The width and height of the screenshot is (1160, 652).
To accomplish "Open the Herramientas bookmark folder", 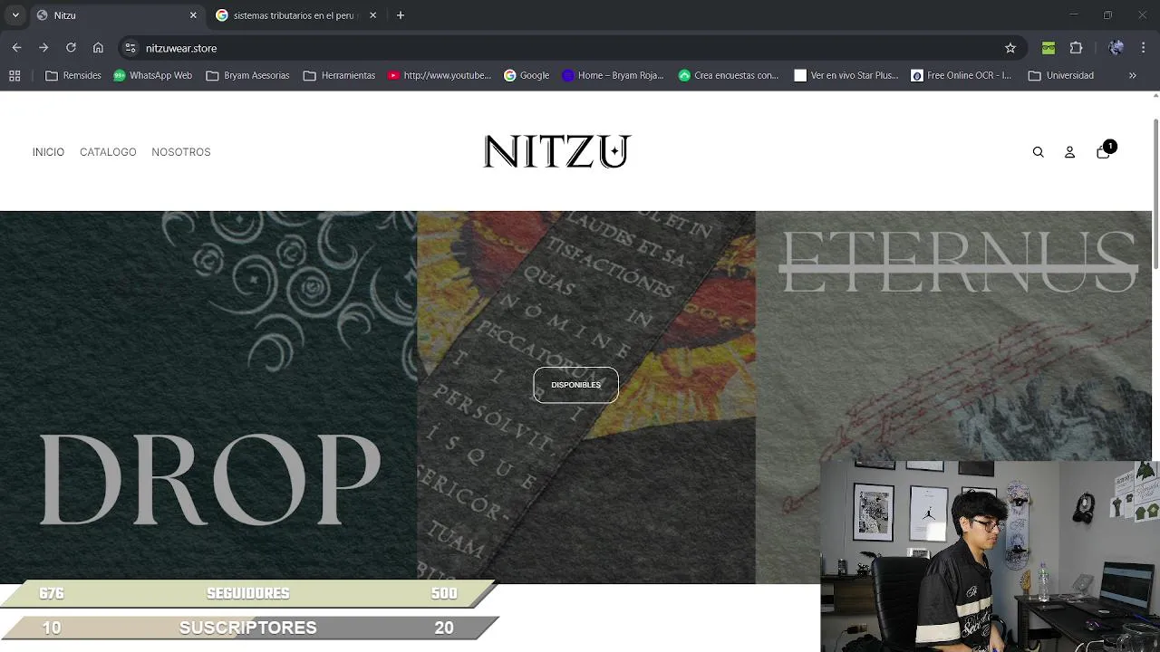I will 339,75.
